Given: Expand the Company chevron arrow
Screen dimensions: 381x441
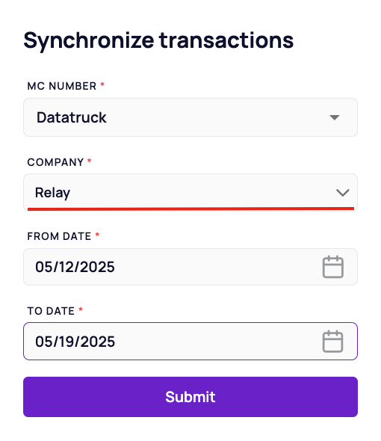Looking at the screenshot, I should [342, 193].
